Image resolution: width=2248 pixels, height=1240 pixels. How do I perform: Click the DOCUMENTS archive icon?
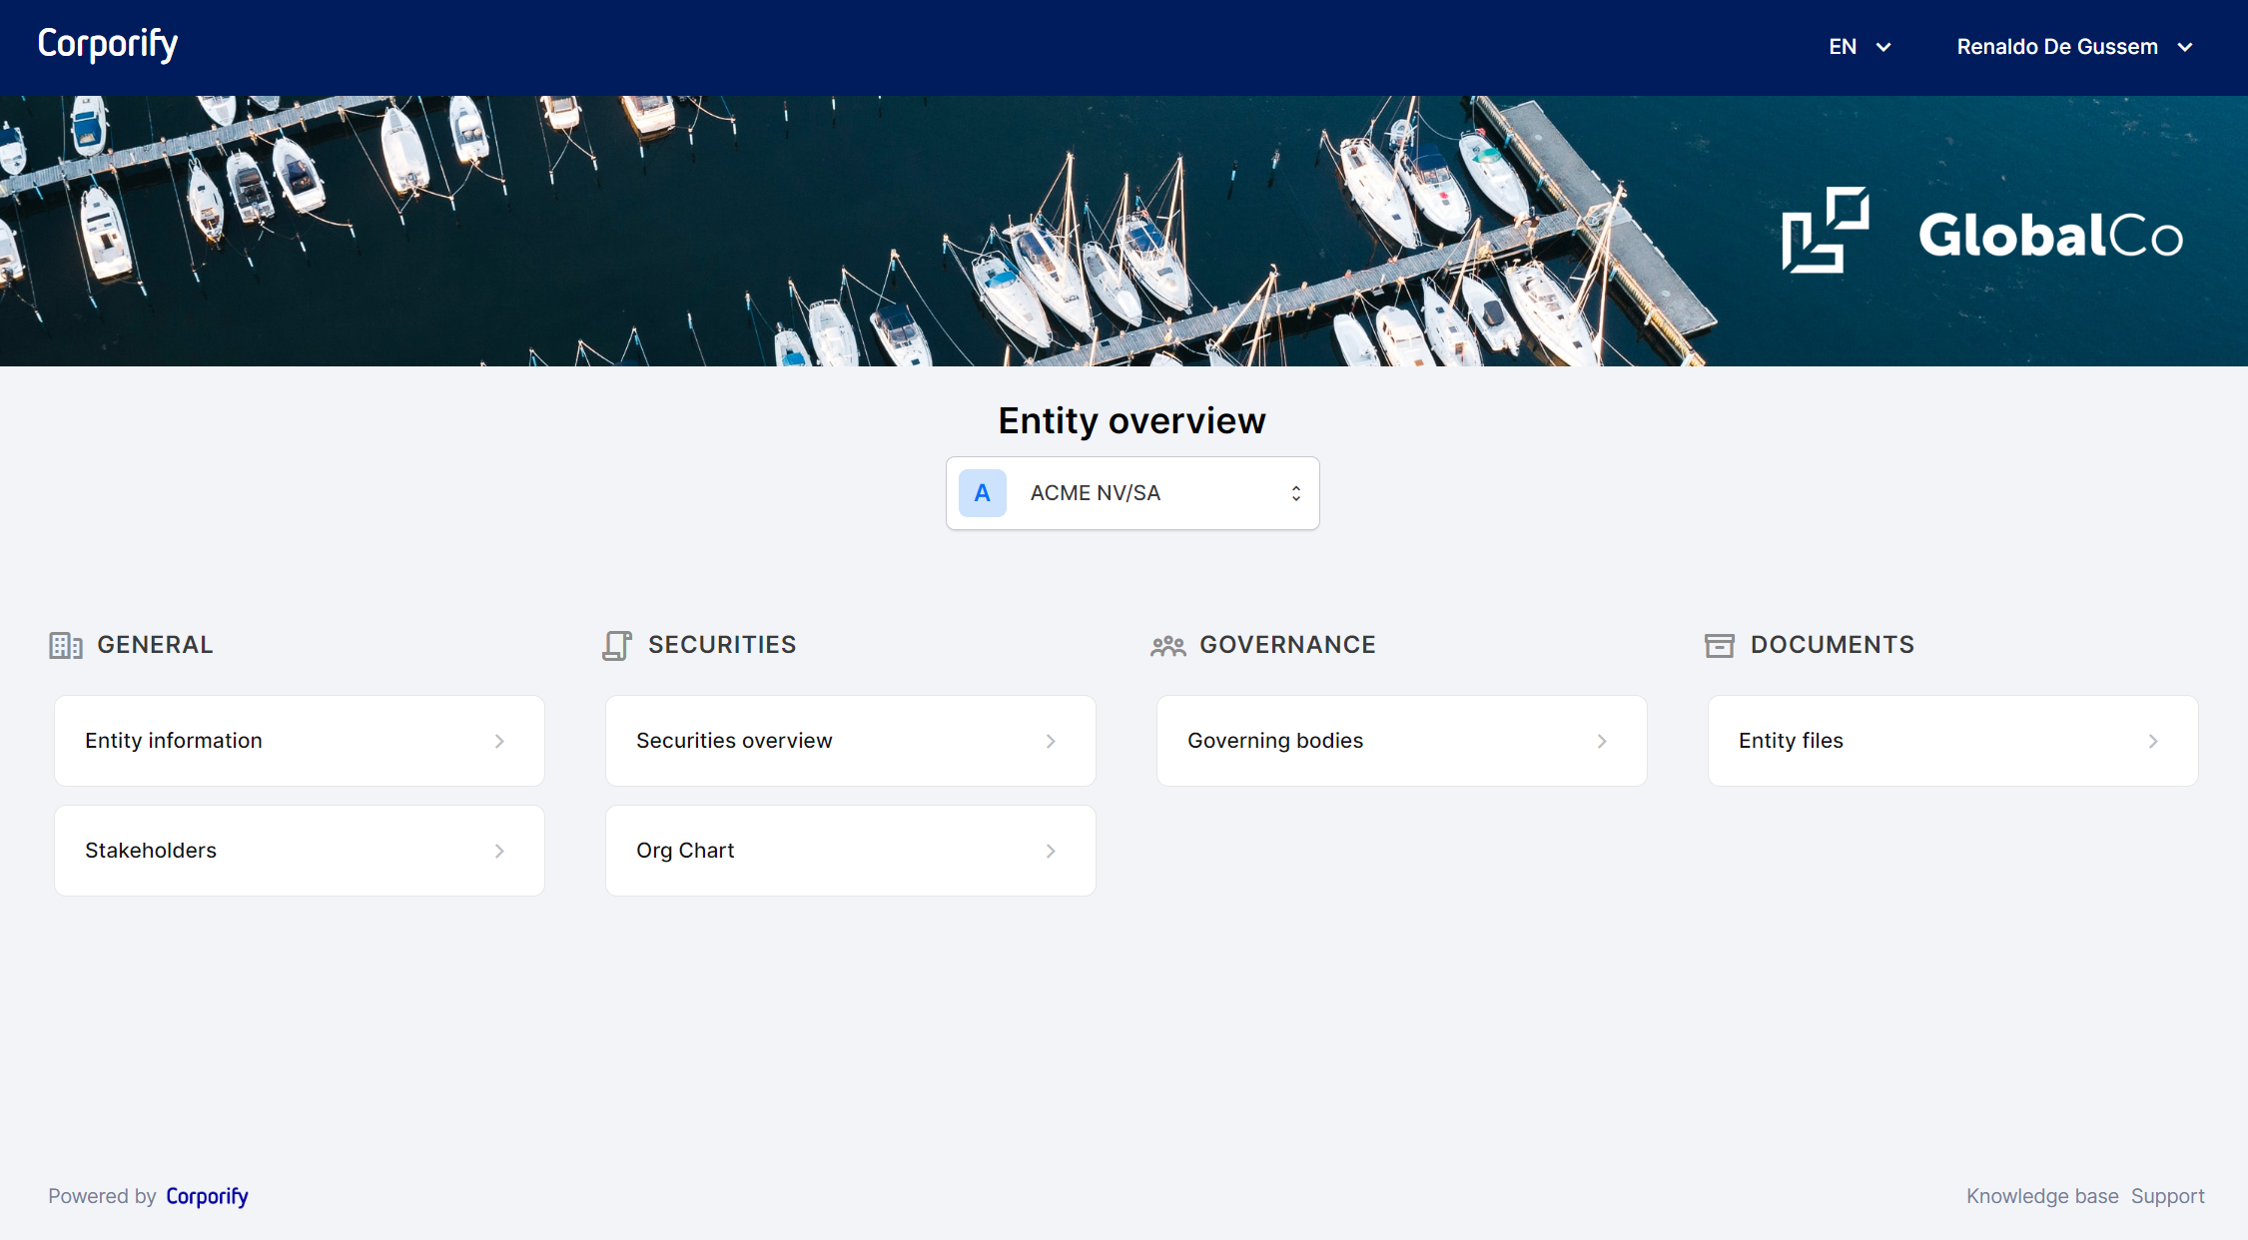pos(1720,645)
